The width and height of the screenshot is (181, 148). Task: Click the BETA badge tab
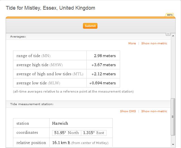tap(170, 15)
